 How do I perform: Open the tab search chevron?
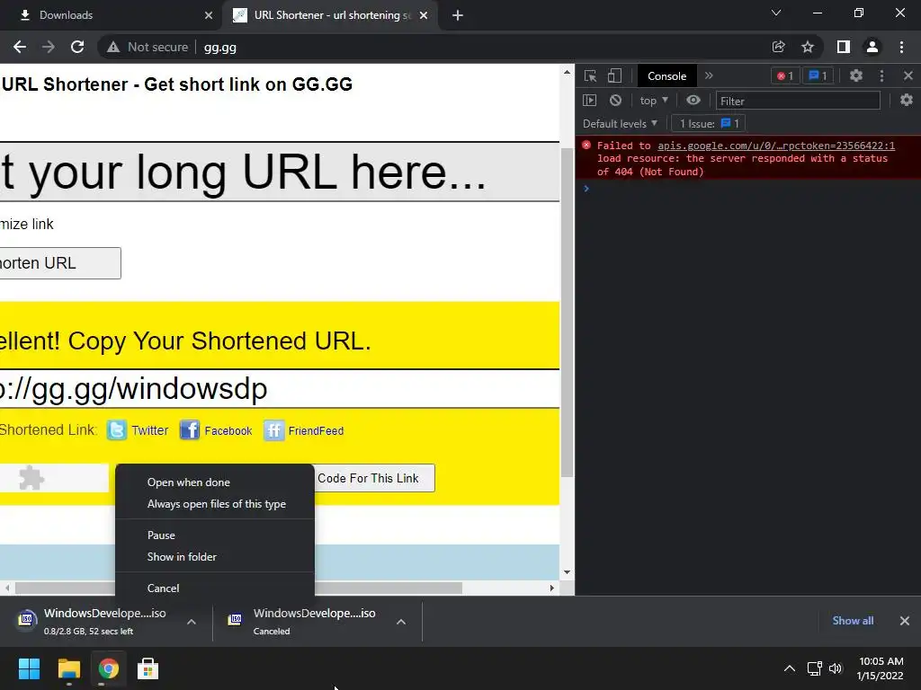point(776,13)
